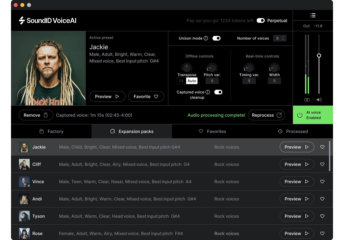344x240 pixels.
Task: Toggle the Perpetual license switch
Action: (261, 21)
